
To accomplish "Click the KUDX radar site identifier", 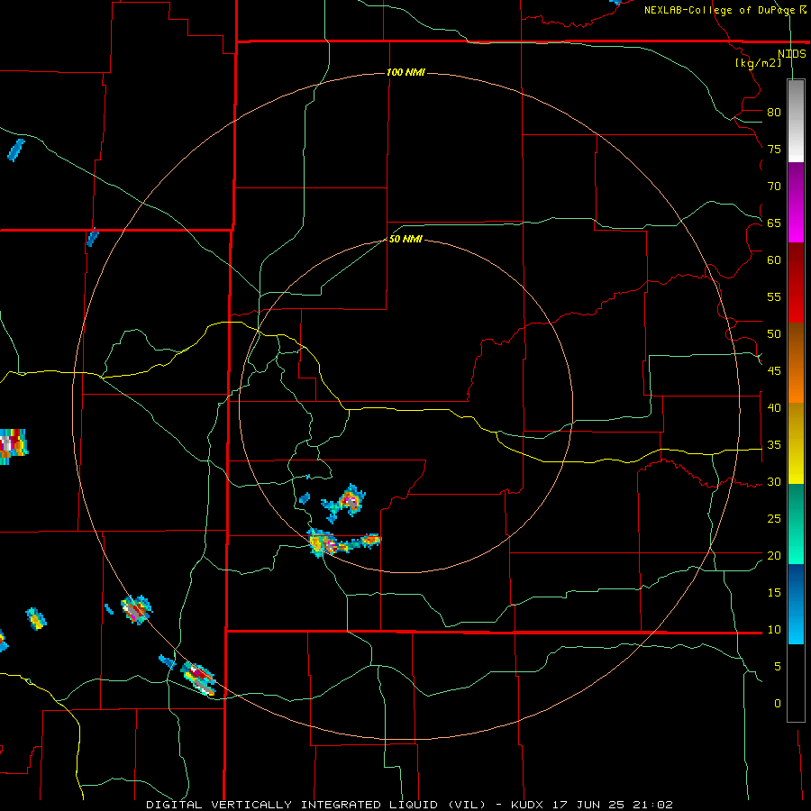I will (x=530, y=805).
